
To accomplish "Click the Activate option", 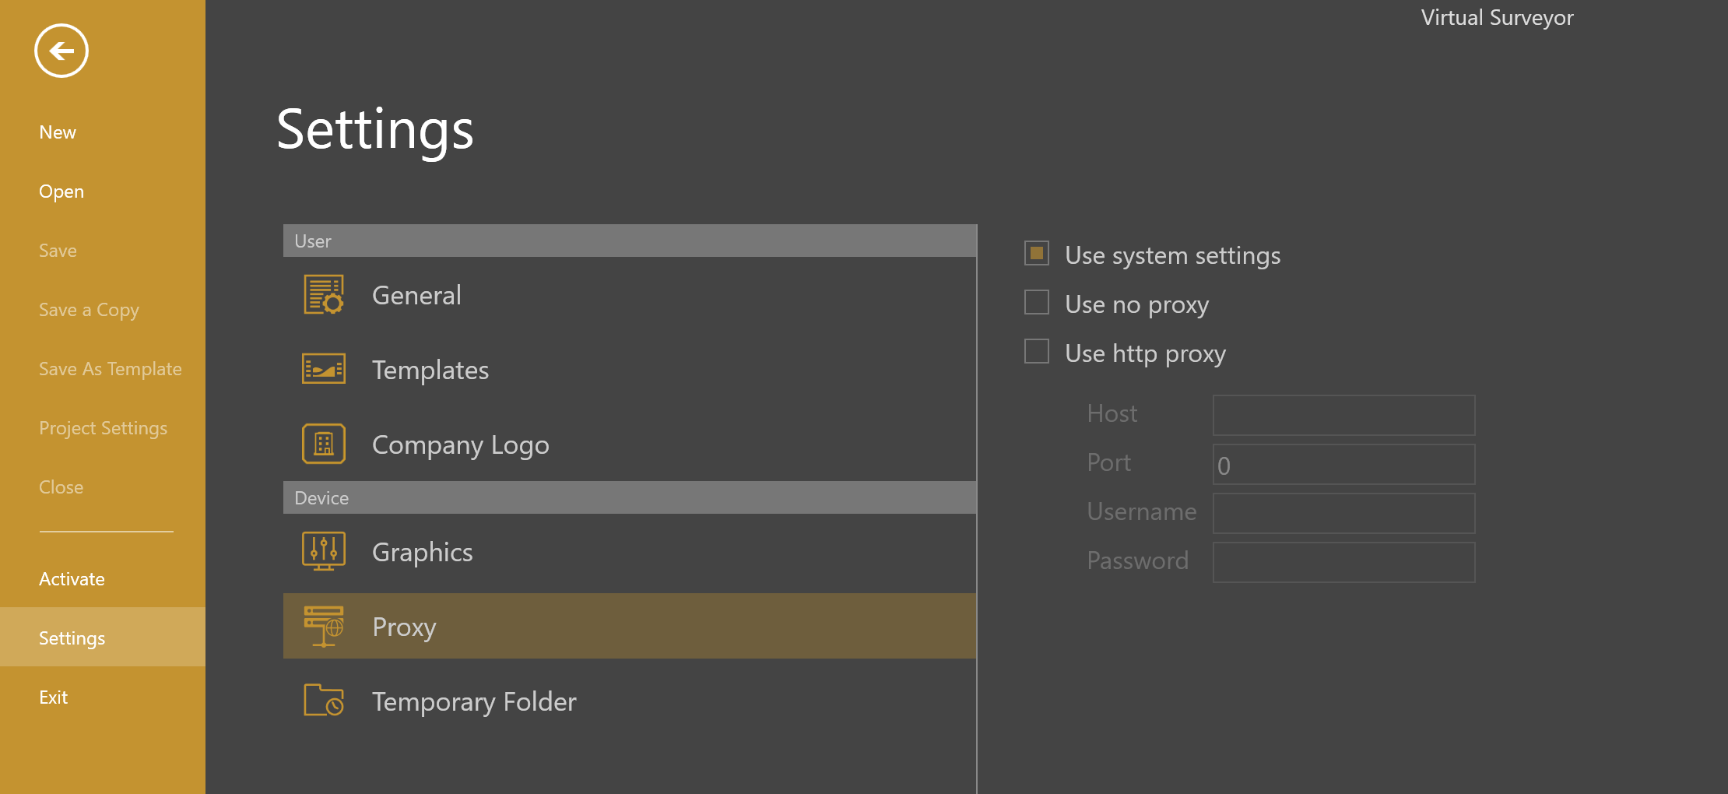I will click(x=72, y=578).
